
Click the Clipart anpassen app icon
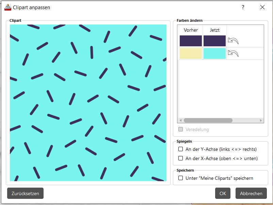[x=7, y=7]
